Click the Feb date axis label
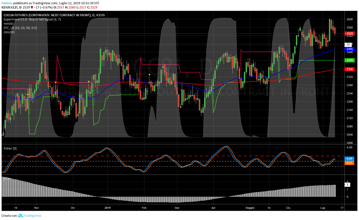 click(144, 208)
